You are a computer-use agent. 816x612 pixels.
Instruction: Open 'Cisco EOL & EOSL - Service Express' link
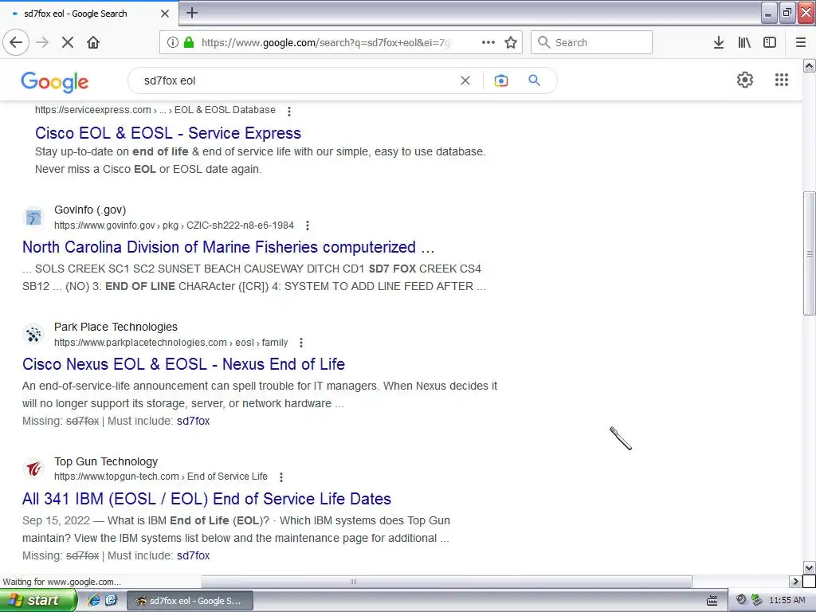(x=168, y=133)
